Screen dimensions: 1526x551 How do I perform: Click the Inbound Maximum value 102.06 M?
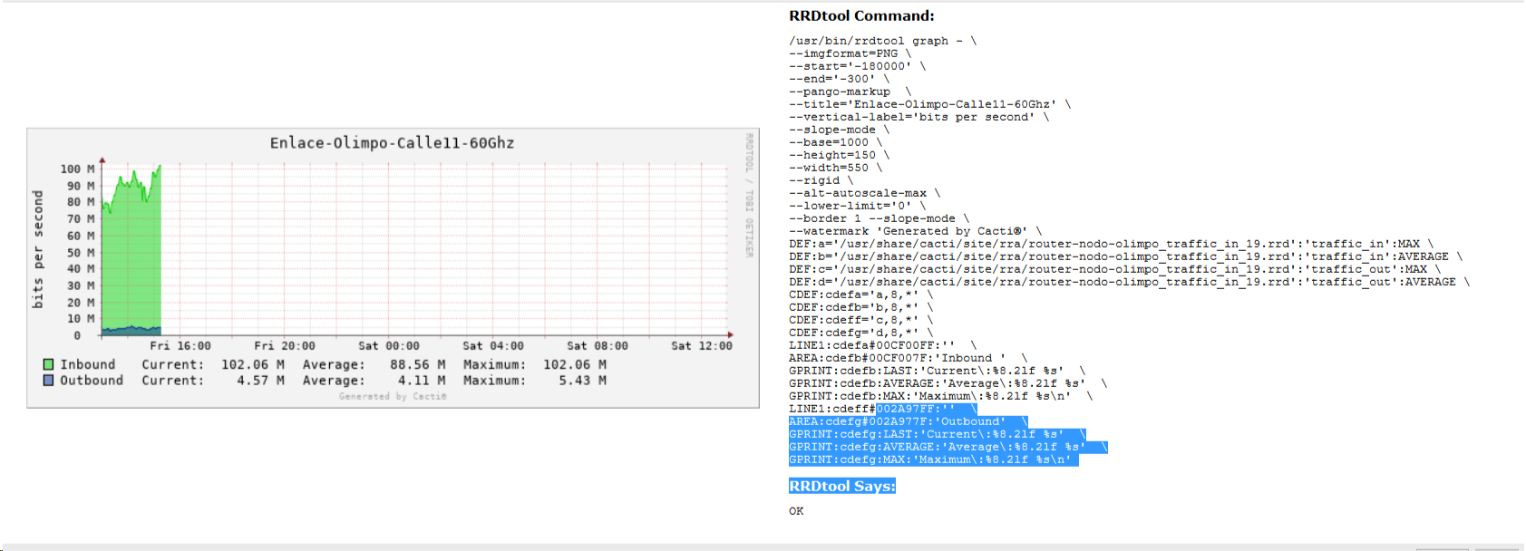point(575,364)
